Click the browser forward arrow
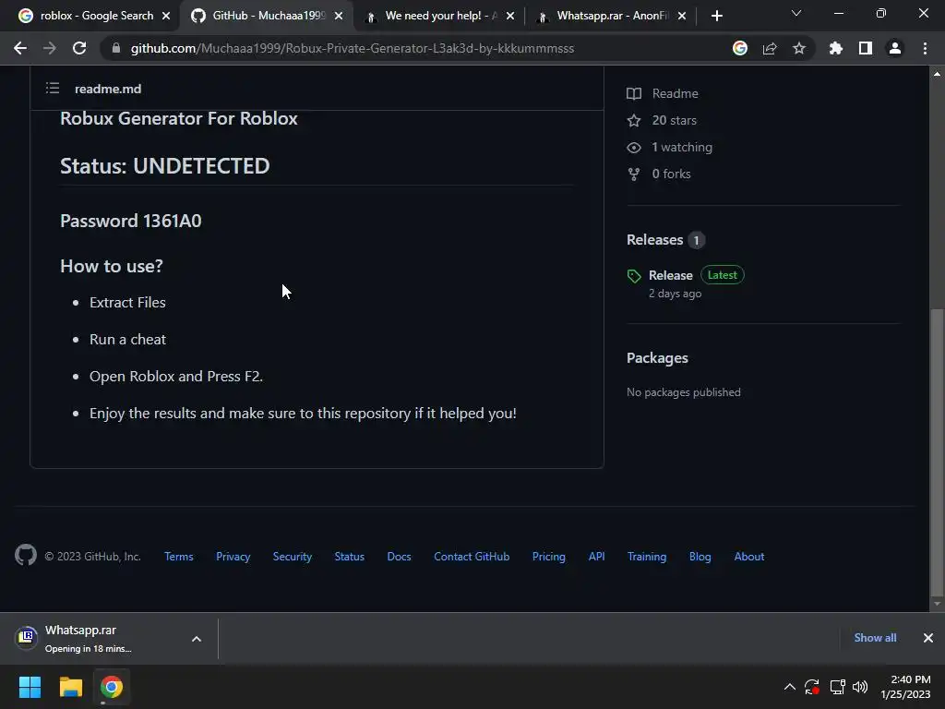The height and width of the screenshot is (709, 945). point(50,48)
